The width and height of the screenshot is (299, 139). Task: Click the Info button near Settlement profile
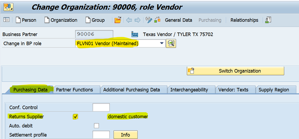(126, 135)
